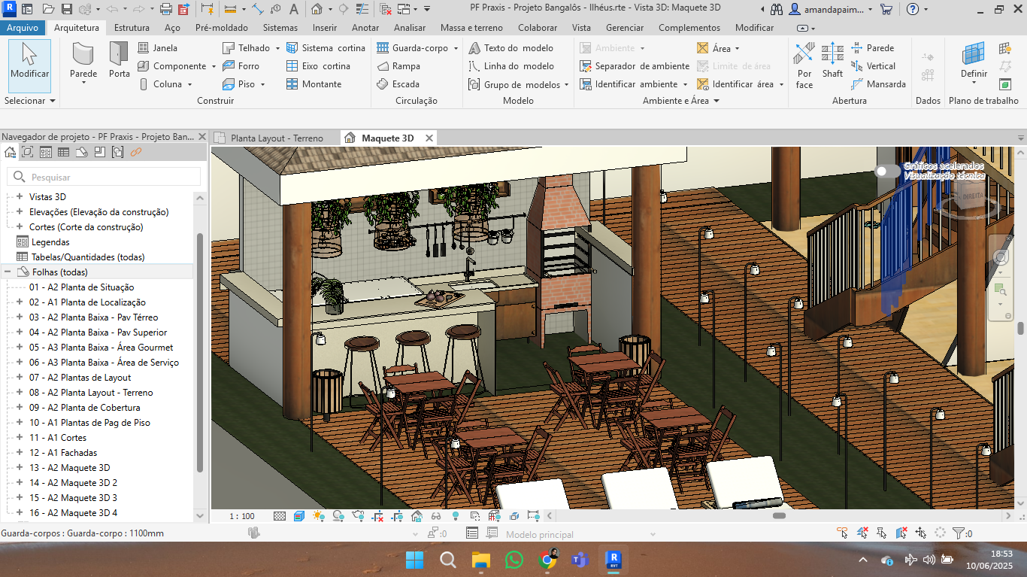Expand sheet 12 - A1 Fachadas
Screen dimensions: 1027x577
17,452
